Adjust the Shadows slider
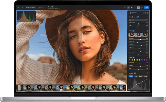 click(138, 45)
